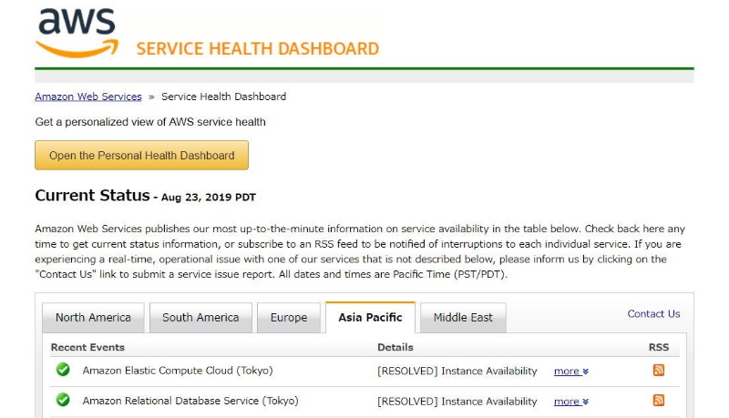Viewport: 729px width, 418px height.
Task: Select the Asia Pacific tab
Action: [370, 318]
